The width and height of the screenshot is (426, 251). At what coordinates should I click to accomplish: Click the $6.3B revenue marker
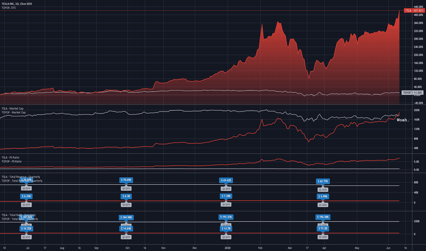[x=126, y=196]
